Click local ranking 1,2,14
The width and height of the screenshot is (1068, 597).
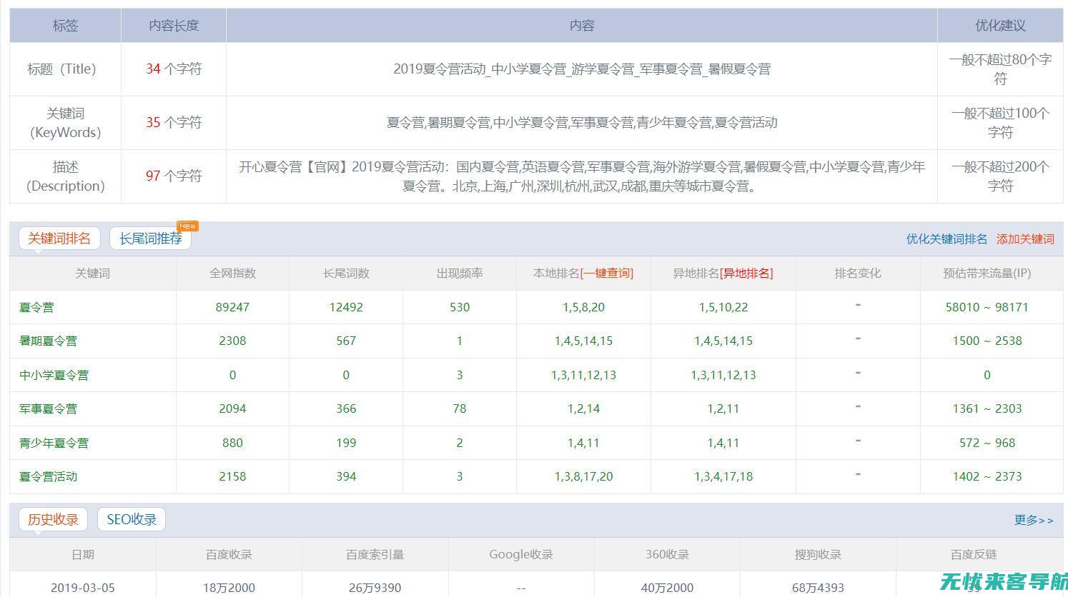pyautogui.click(x=583, y=409)
